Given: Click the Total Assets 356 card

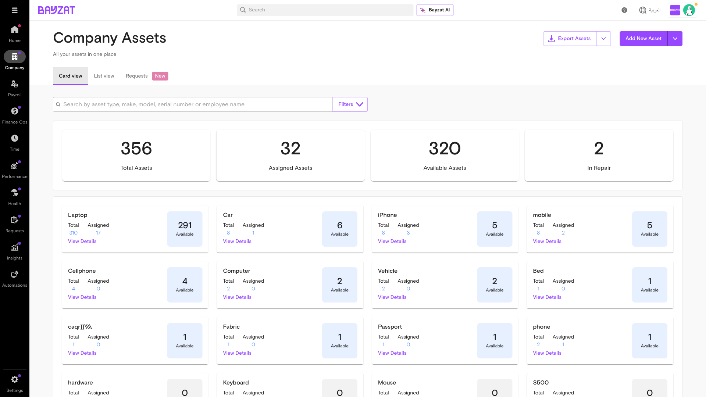Looking at the screenshot, I should point(136,155).
